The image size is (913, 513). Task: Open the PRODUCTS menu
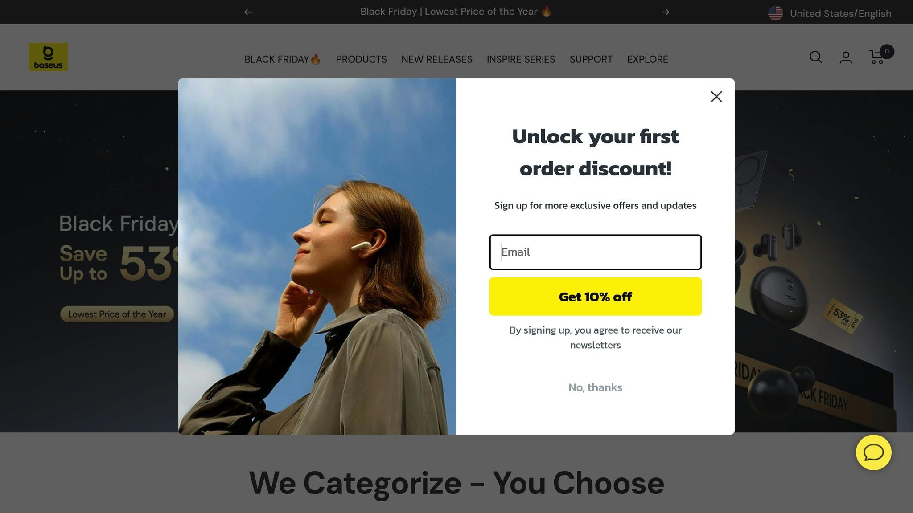(x=361, y=59)
